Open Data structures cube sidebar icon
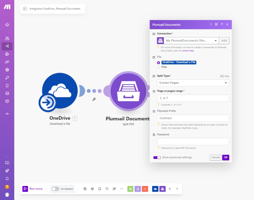 [7, 101]
